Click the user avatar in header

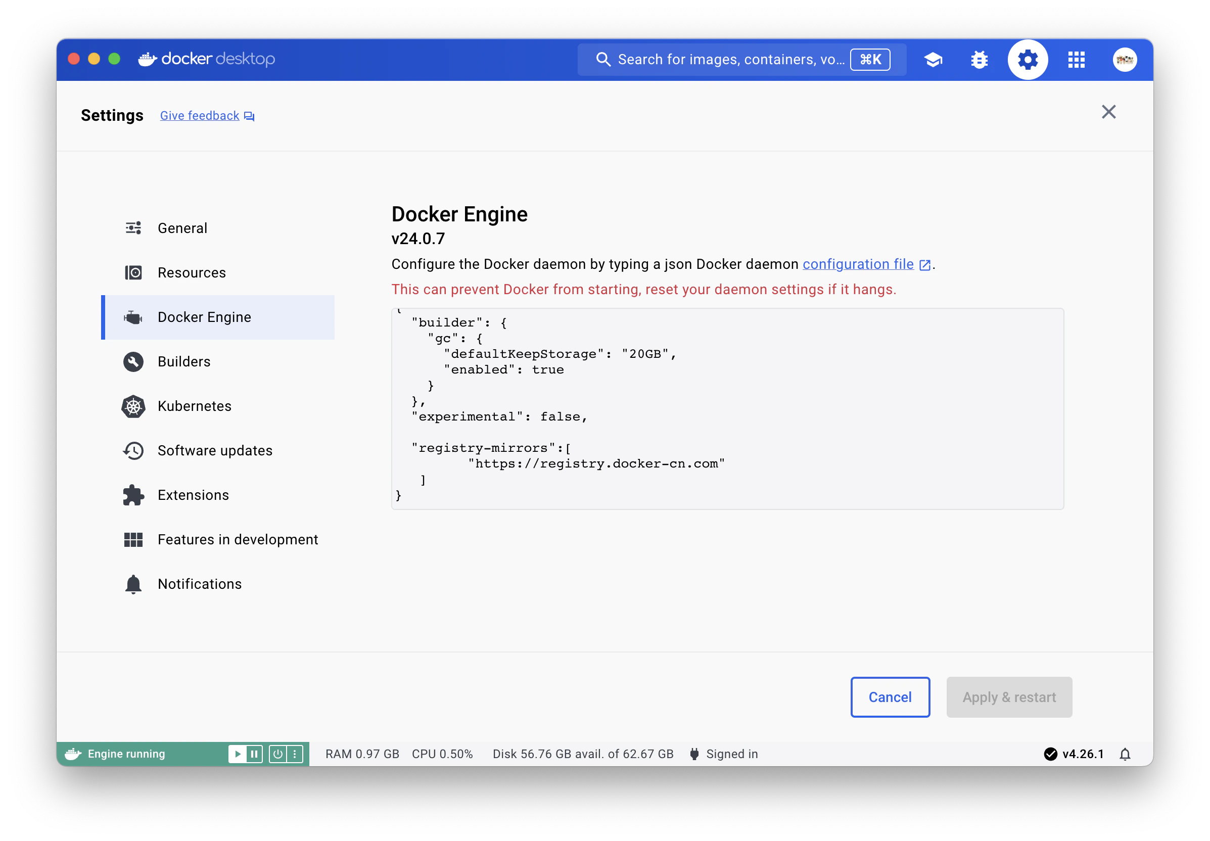click(1124, 60)
